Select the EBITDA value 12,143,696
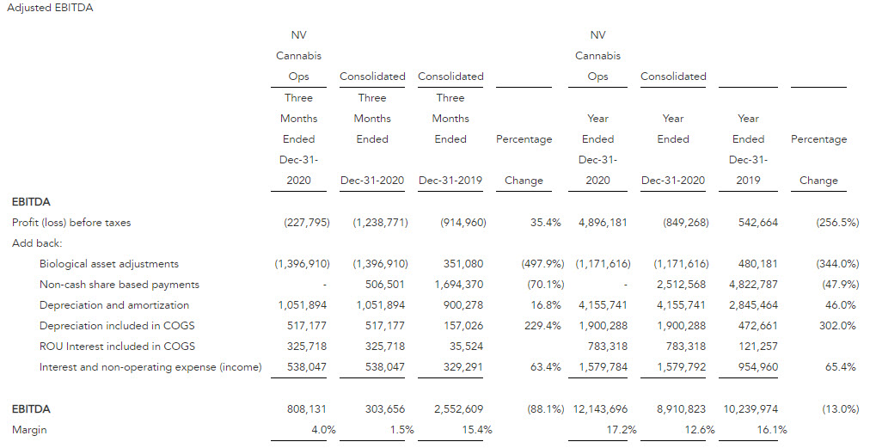 (x=602, y=409)
